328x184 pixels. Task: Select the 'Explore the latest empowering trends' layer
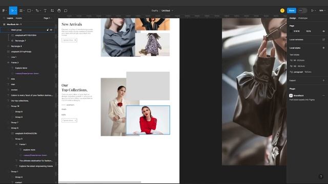click(x=36, y=166)
